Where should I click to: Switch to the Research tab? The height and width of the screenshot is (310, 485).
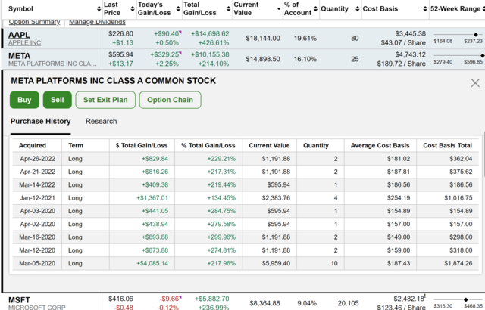pos(101,121)
